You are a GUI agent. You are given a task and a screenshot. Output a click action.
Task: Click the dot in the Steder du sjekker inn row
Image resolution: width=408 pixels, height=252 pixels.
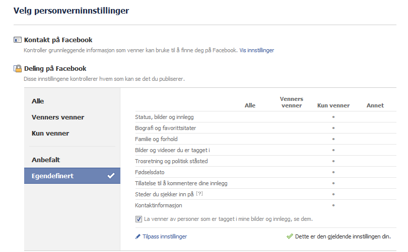[x=333, y=194]
